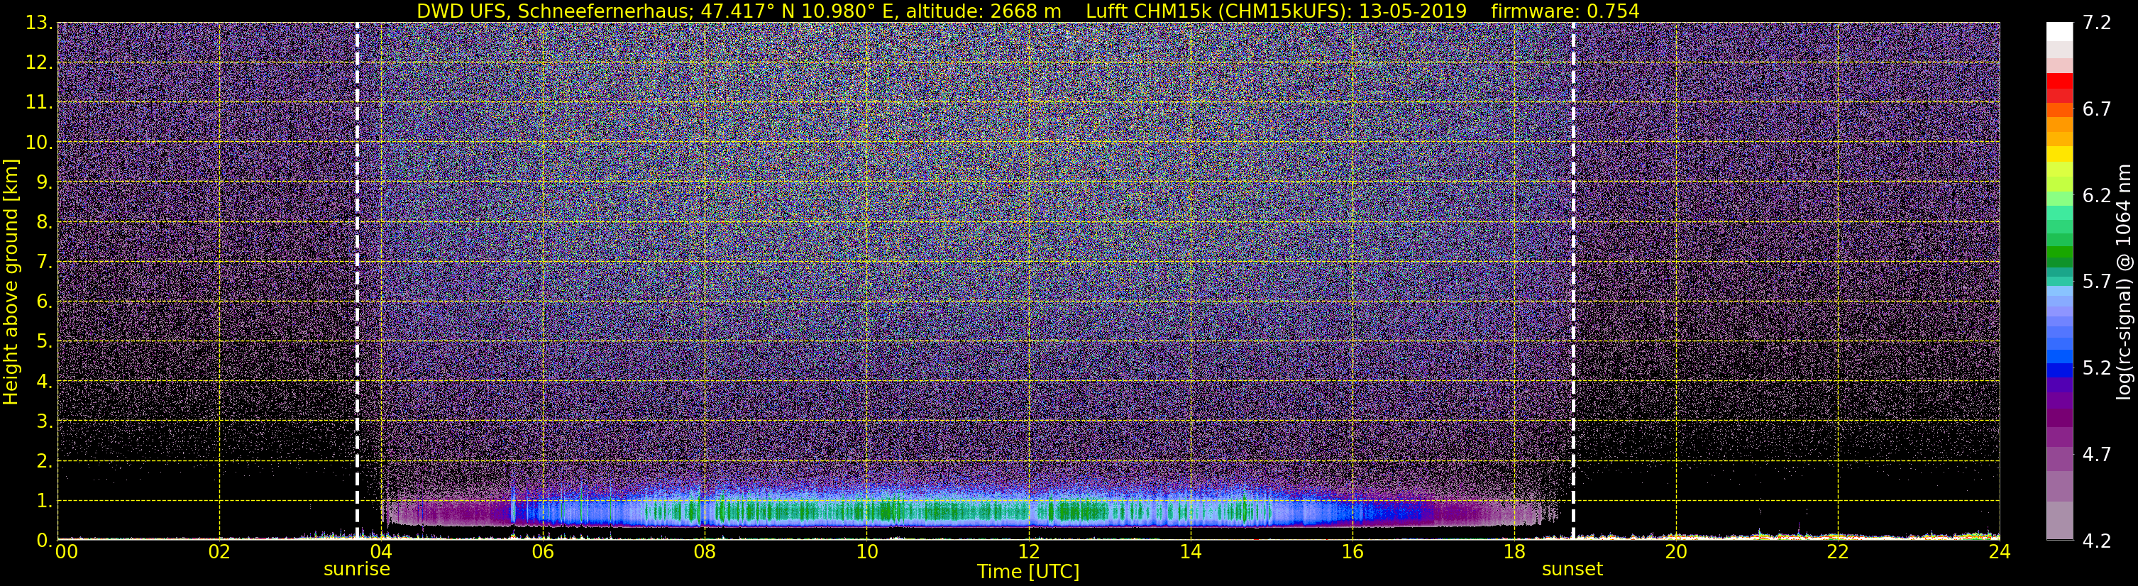Viewport: 2138px width, 586px height.
Task: Click the time axis tick label '06'
Action: (x=542, y=552)
